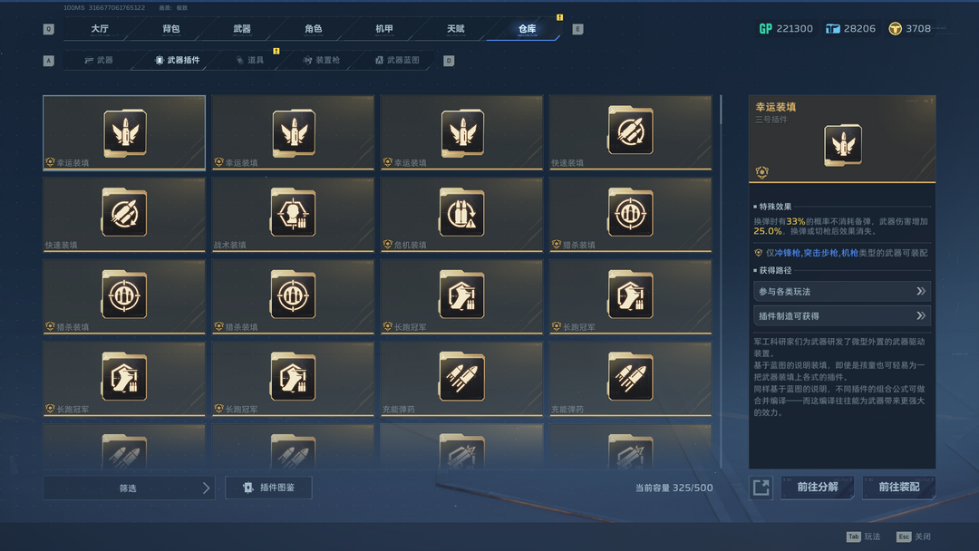Viewport: 979px width, 551px height.
Task: Click the gold coin currency icon
Action: (x=895, y=29)
